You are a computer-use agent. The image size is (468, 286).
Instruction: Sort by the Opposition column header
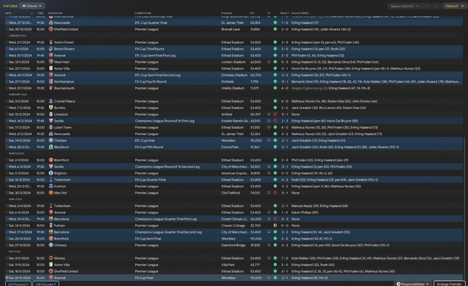(55, 13)
